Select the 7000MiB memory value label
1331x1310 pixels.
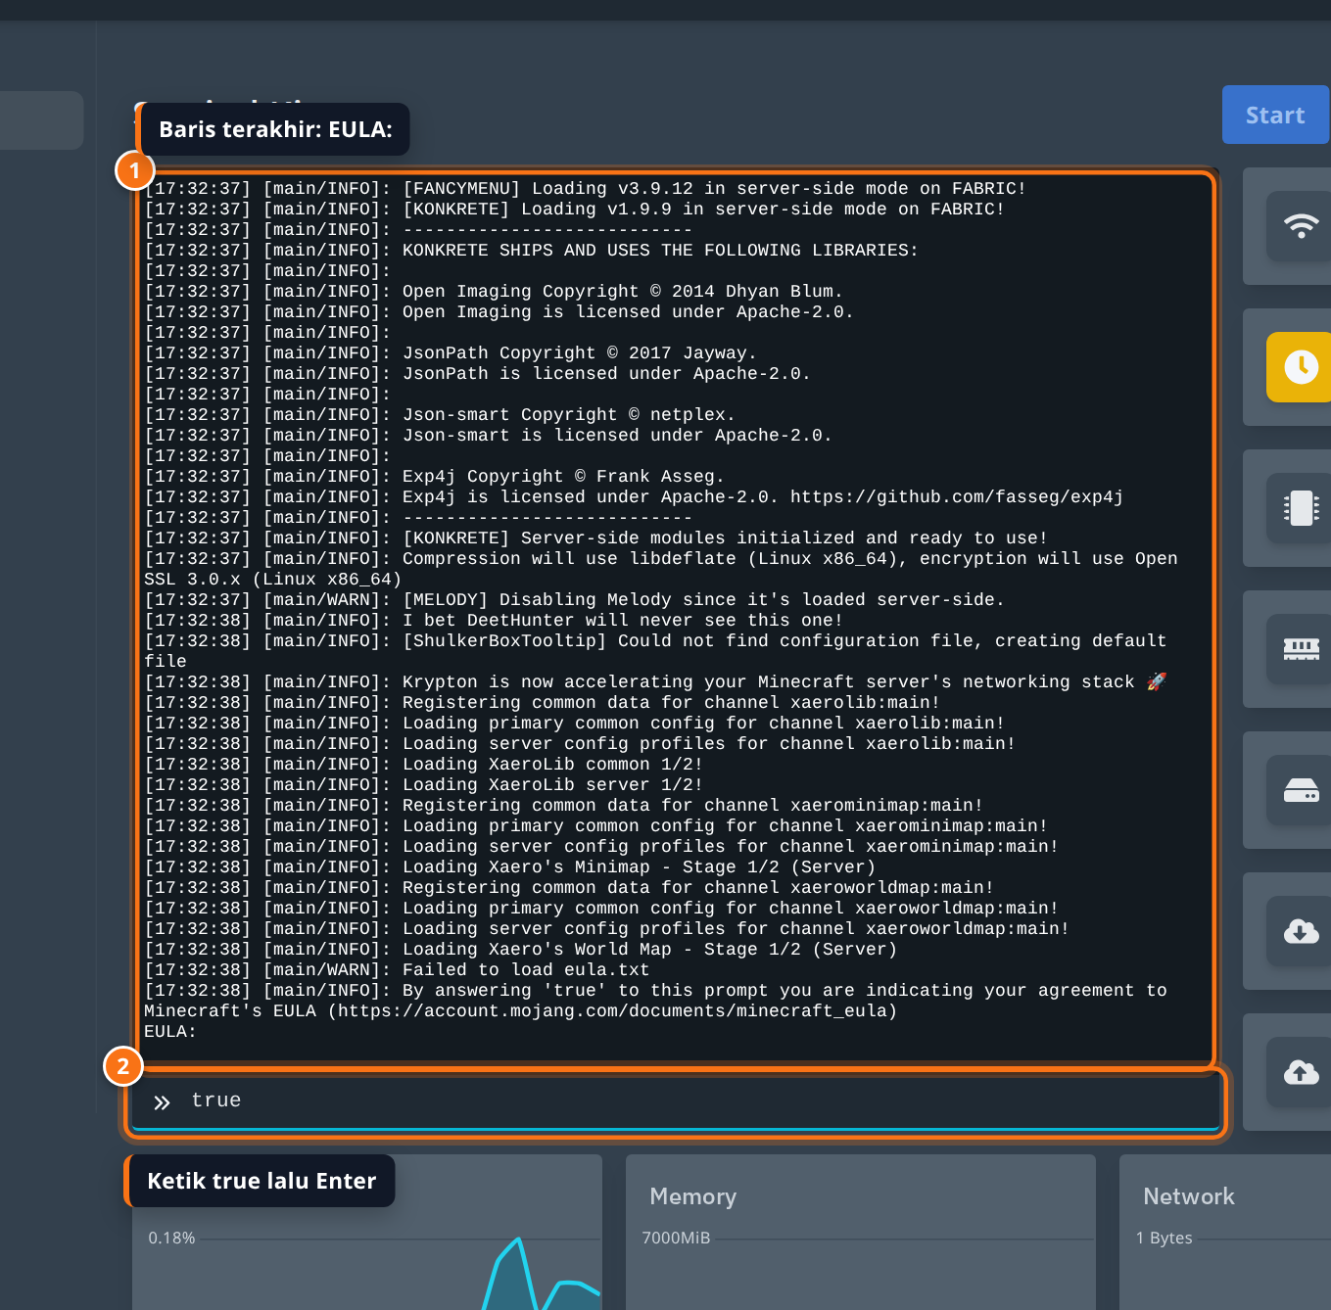676,1238
